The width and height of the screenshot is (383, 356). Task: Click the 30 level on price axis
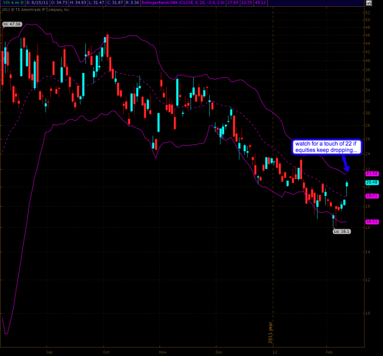[x=368, y=113]
